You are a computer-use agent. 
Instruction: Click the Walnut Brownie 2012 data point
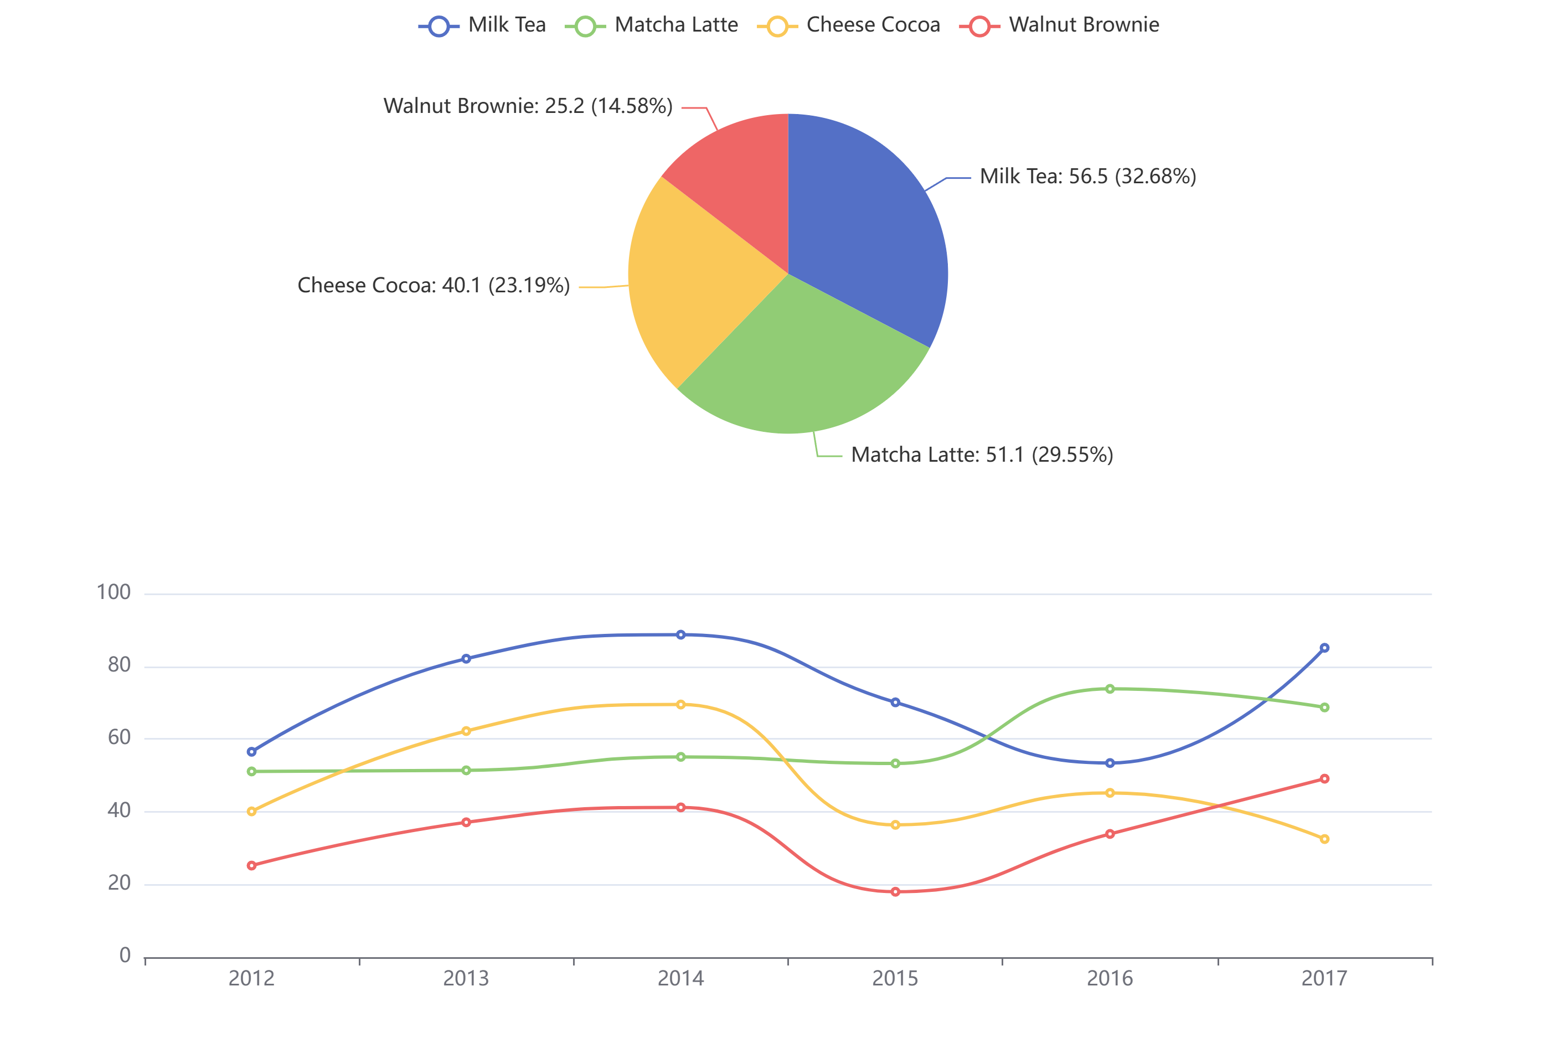[x=251, y=865]
